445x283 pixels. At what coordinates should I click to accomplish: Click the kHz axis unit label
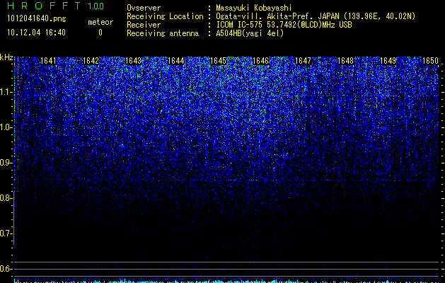coord(6,57)
